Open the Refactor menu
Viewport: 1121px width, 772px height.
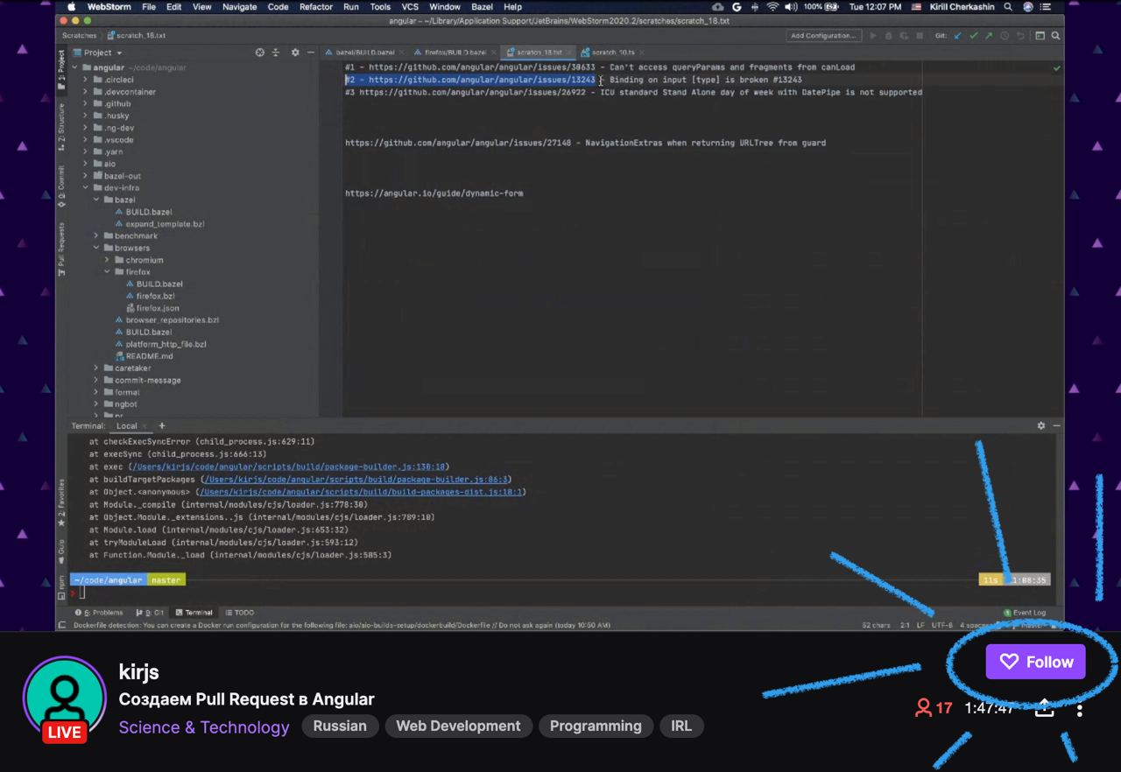(315, 7)
